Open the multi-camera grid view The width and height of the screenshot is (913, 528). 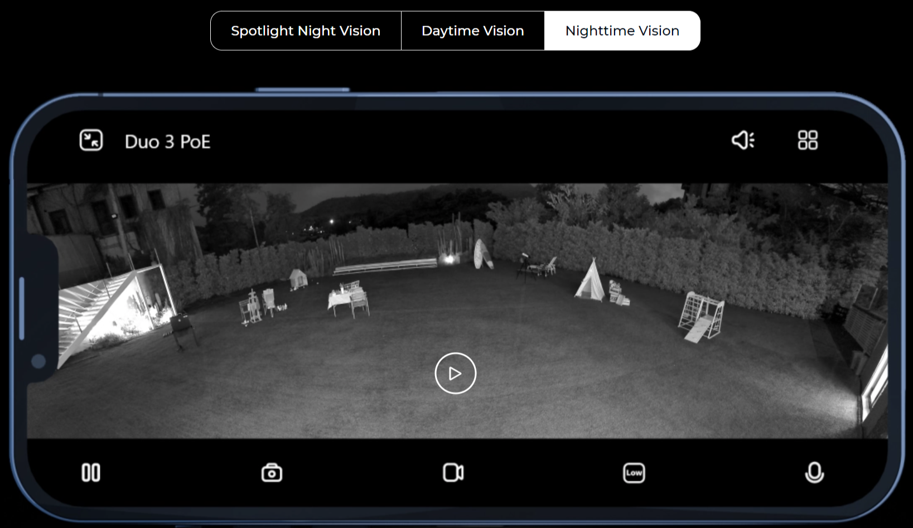[807, 141]
